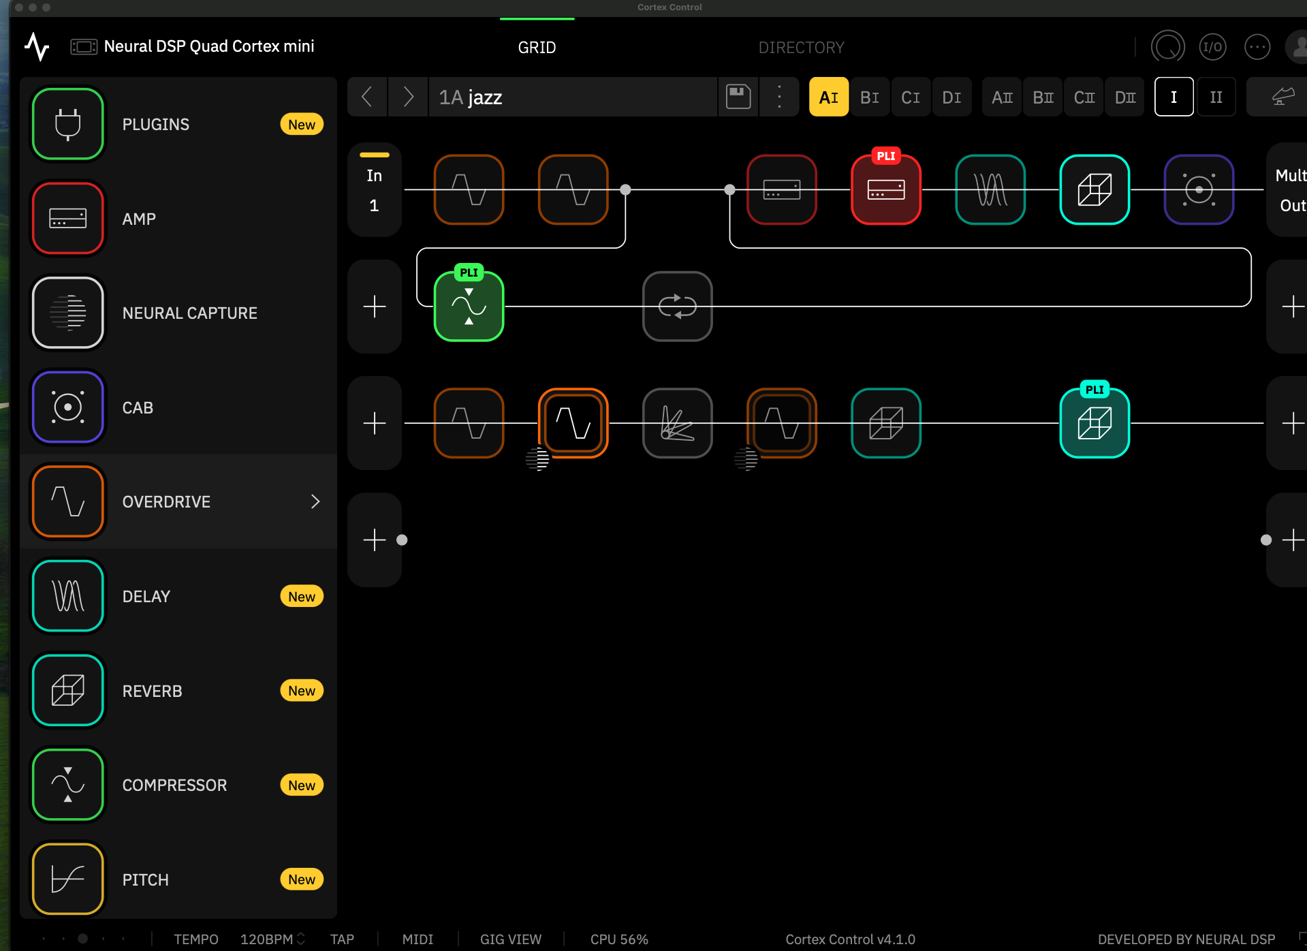Screen dimensions: 1307x951
Task: Select the red PLI amp block
Action: pos(886,189)
